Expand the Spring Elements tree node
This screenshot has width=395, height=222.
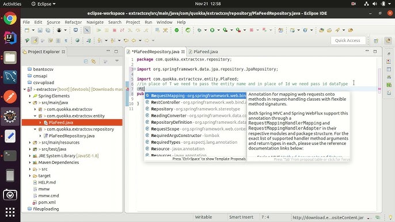pos(30,96)
